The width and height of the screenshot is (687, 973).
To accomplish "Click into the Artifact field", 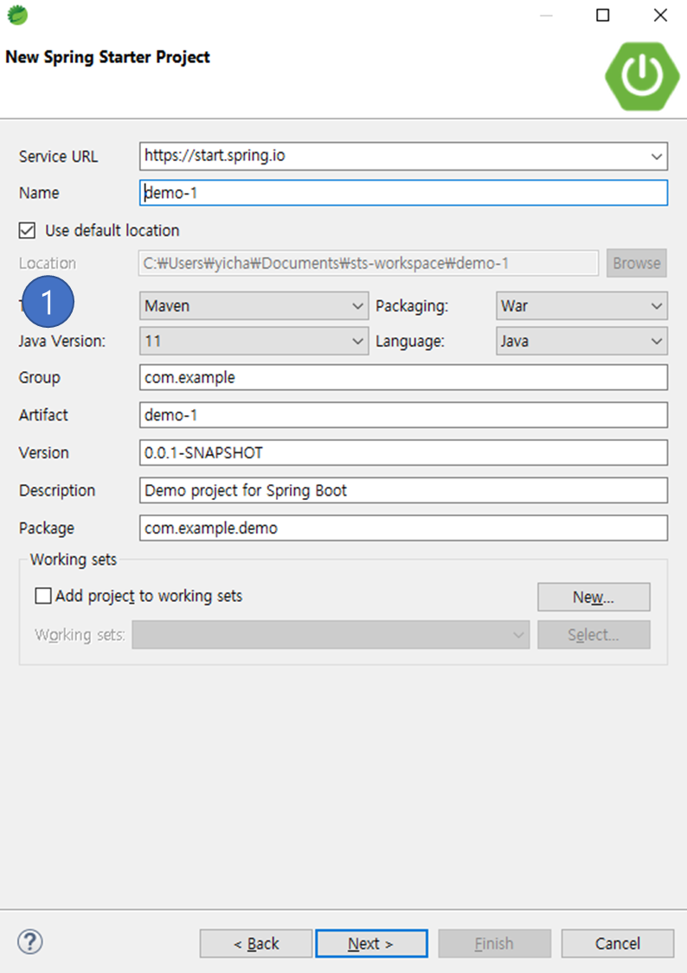I will pos(403,415).
